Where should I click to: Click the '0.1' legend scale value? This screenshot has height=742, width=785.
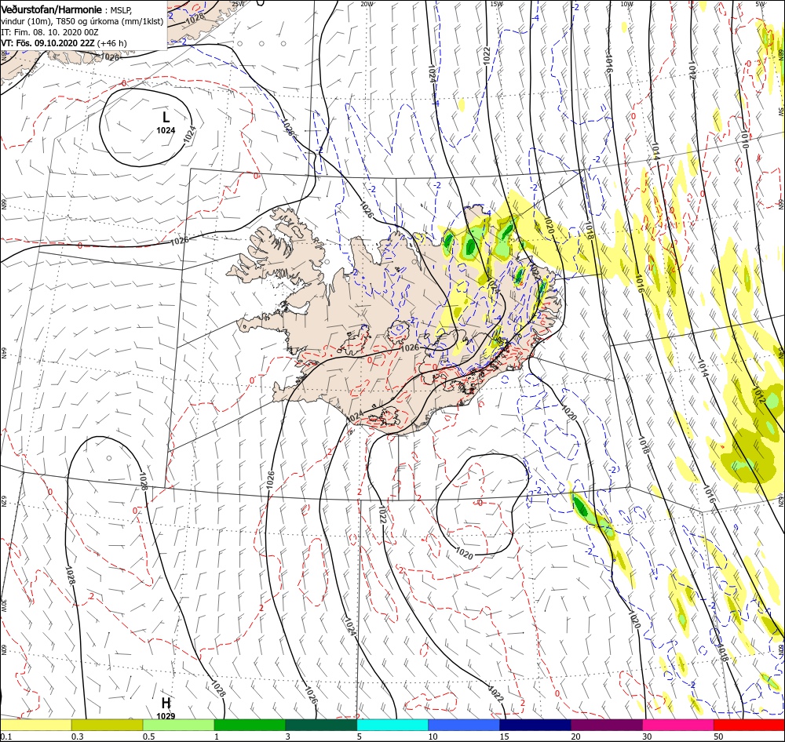click(5, 737)
